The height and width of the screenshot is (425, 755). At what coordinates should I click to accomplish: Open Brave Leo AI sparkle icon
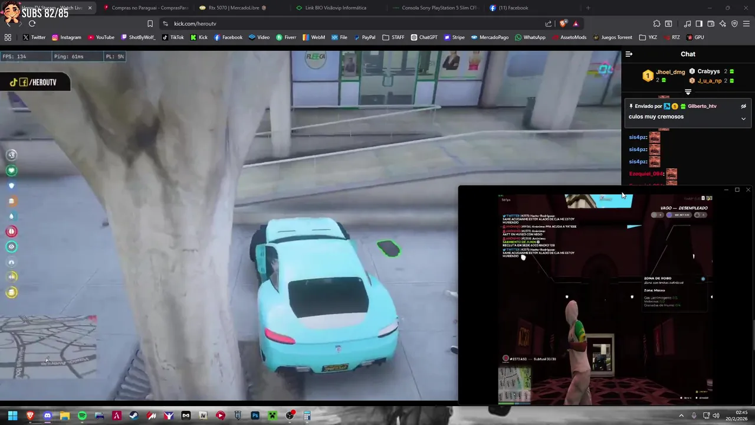point(723,24)
